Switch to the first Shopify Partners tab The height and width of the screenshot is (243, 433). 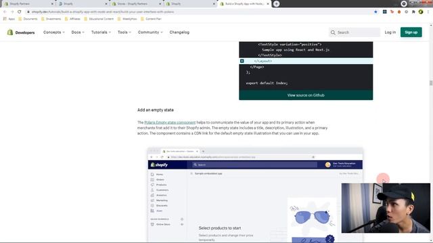[28, 4]
